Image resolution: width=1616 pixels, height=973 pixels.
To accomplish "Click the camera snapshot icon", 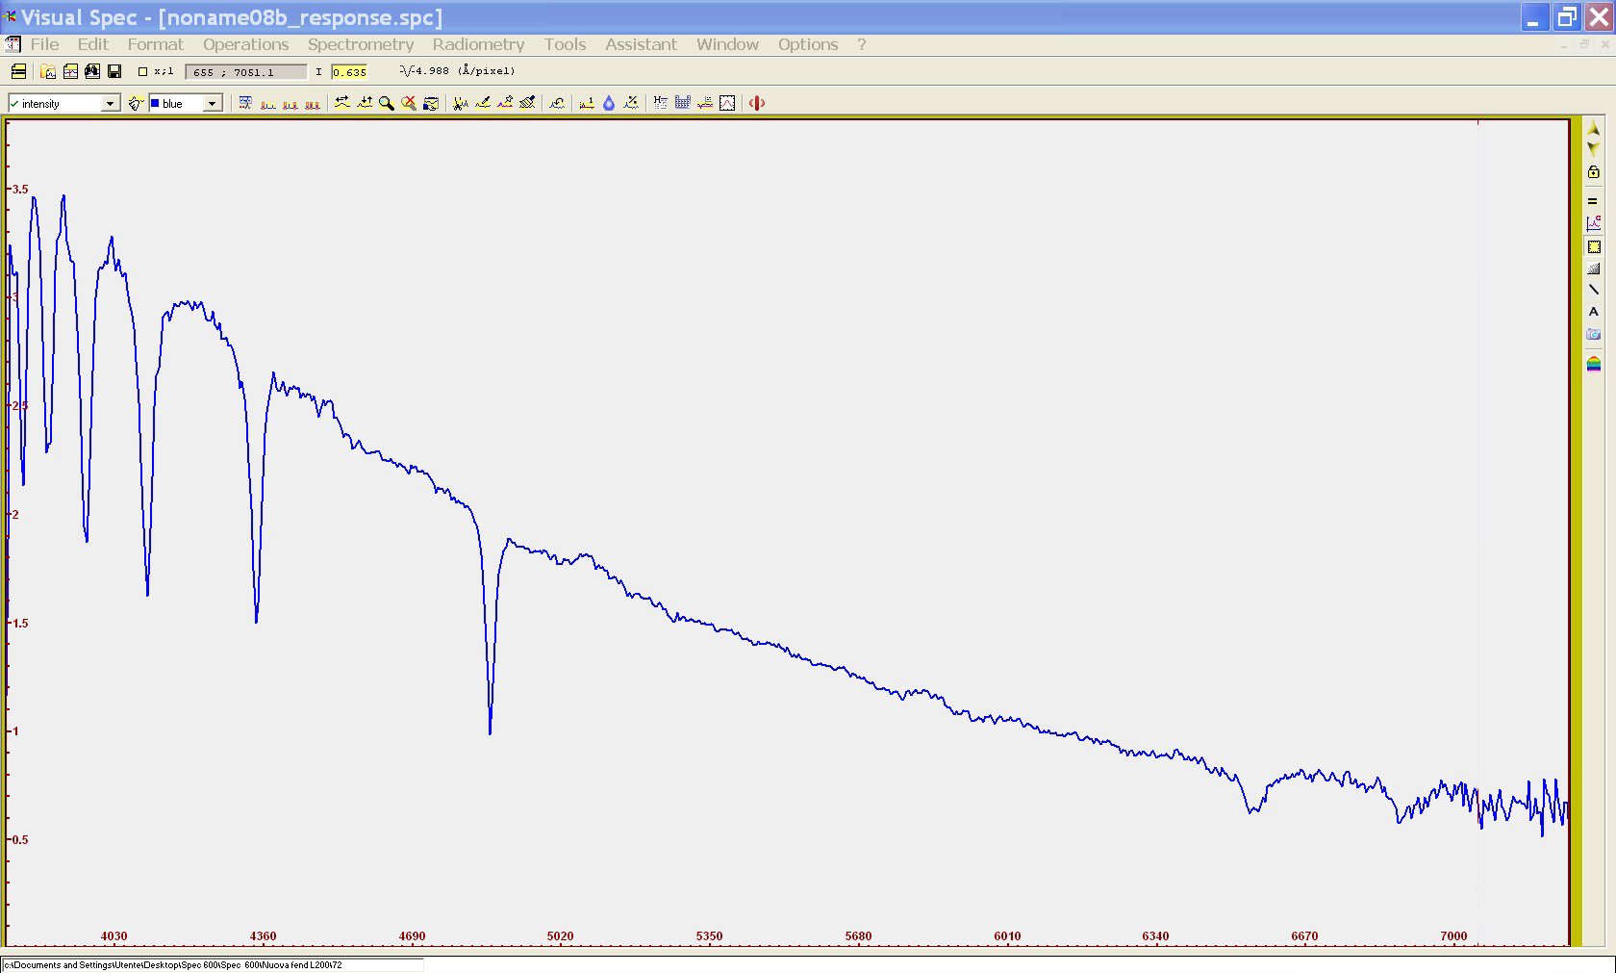I will (x=1593, y=335).
